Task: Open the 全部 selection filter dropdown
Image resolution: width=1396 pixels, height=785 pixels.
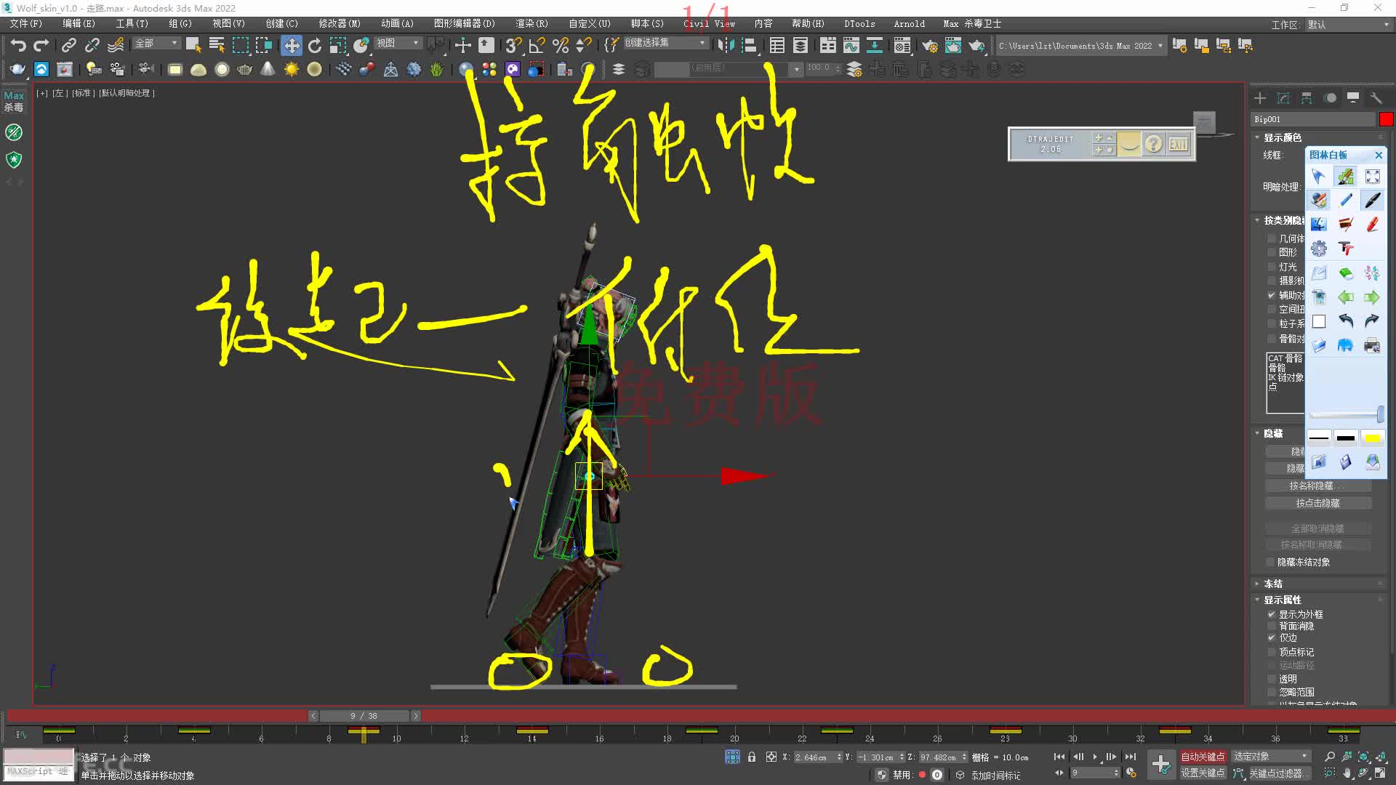Action: [156, 44]
